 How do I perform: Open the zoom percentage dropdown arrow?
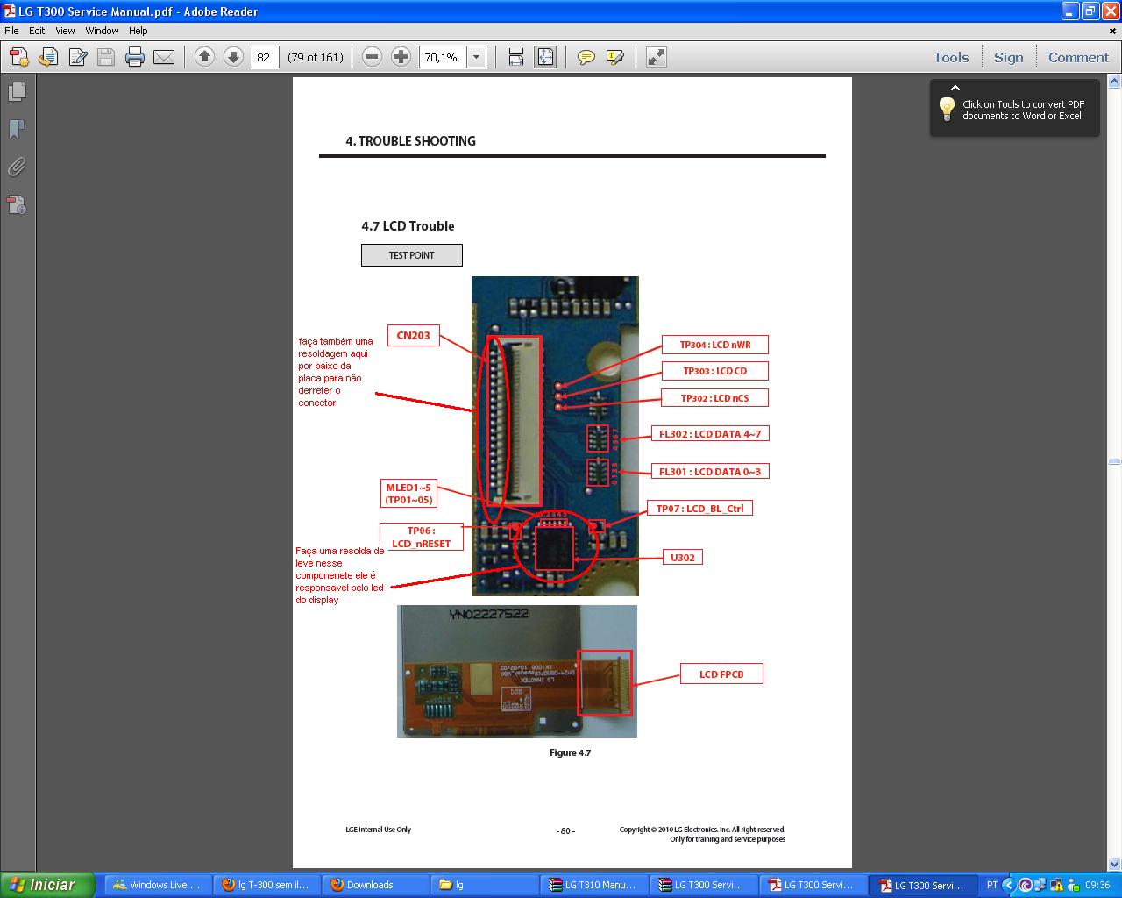tap(476, 57)
